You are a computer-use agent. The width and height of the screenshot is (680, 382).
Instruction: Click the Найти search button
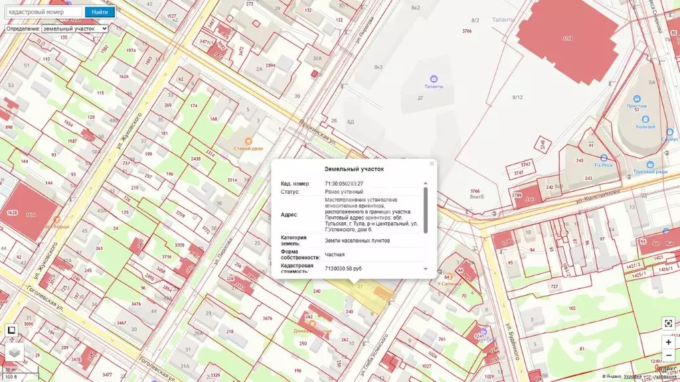click(100, 12)
